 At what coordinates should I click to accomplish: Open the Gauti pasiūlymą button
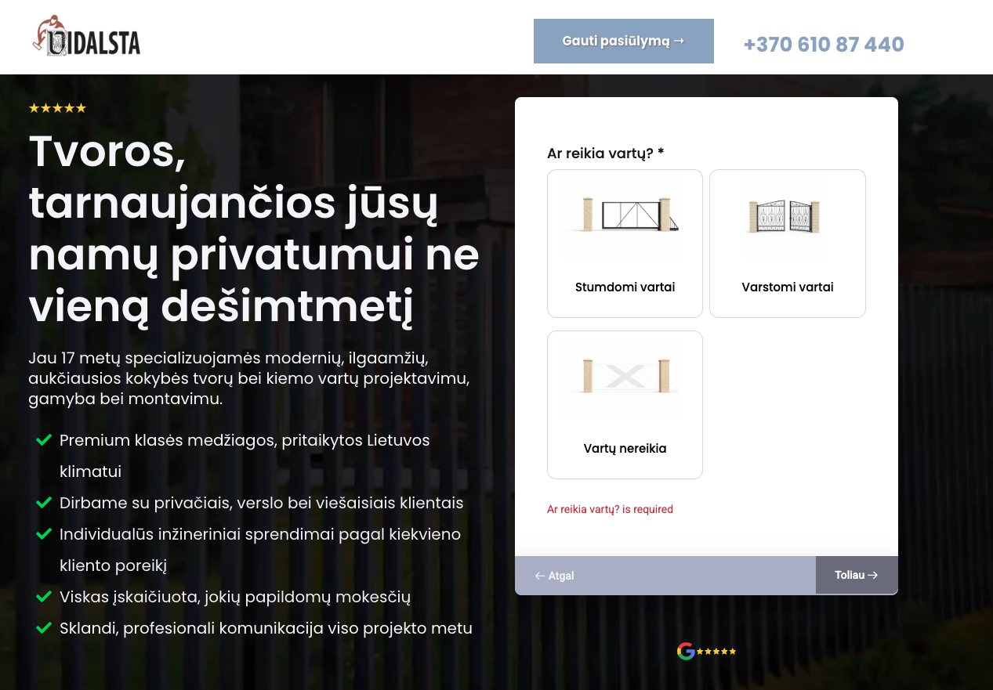tap(624, 41)
